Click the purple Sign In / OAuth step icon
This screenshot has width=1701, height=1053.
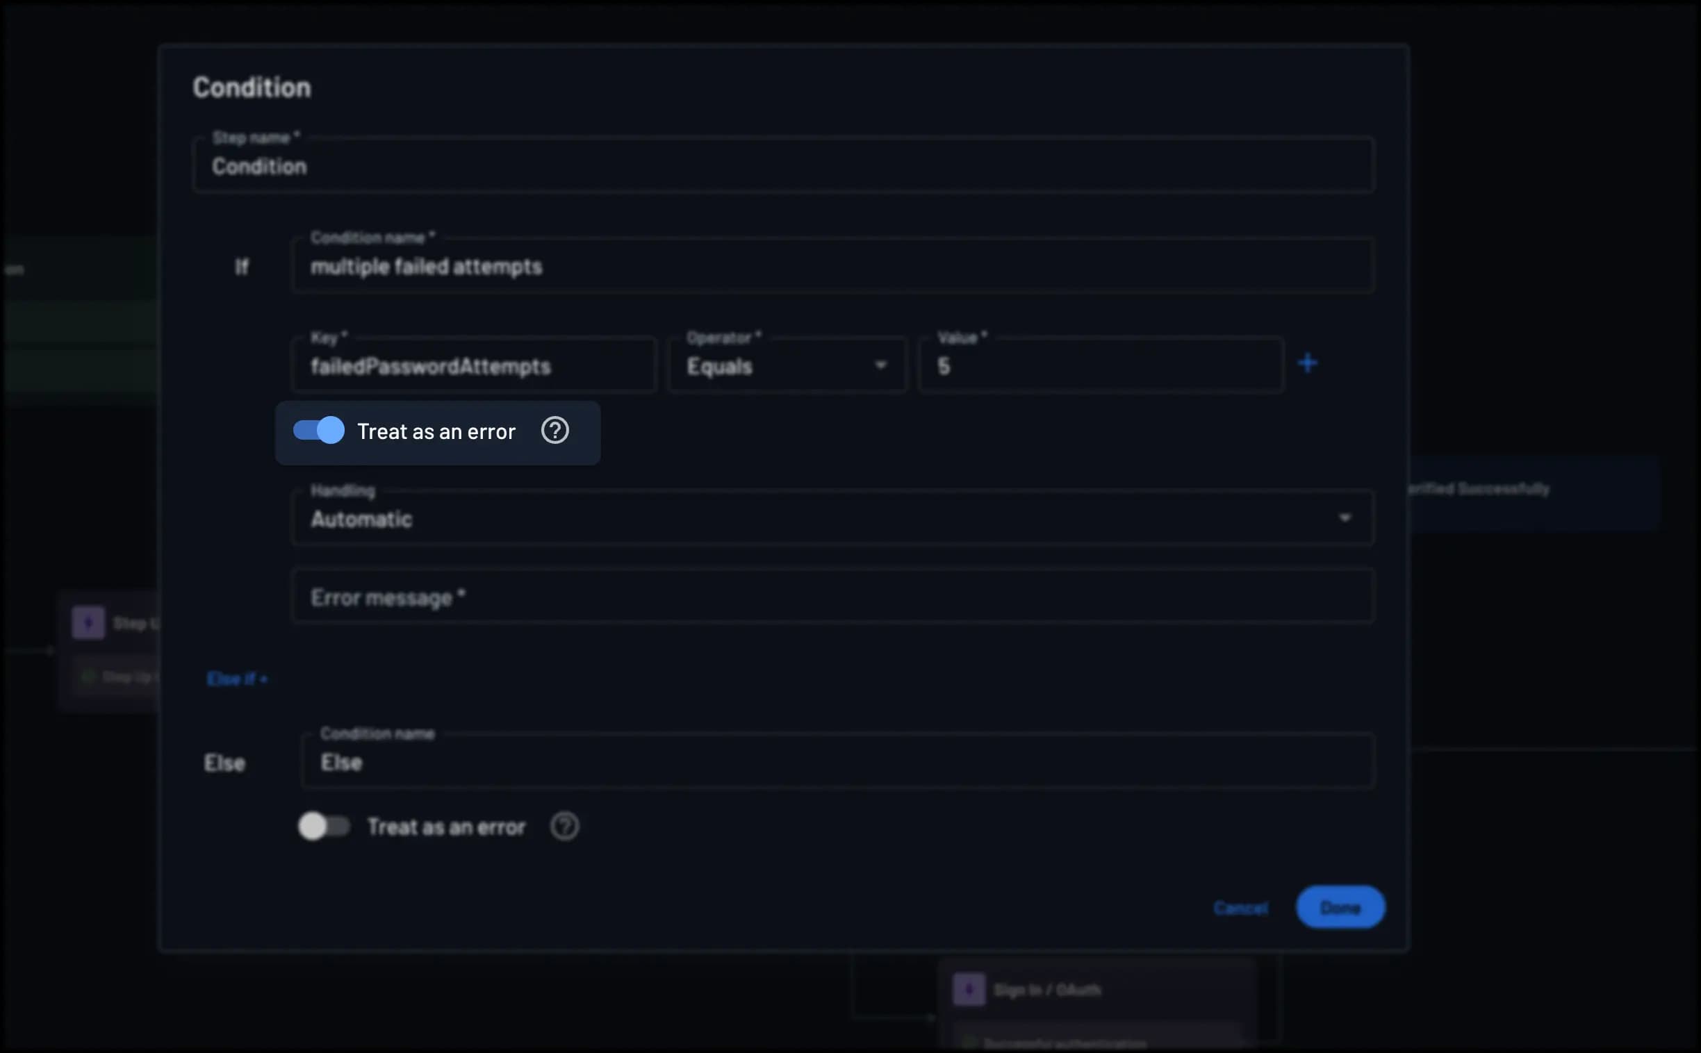click(969, 989)
